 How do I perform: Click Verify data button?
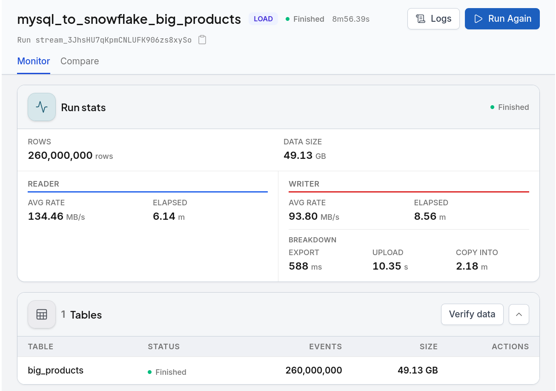[x=472, y=314]
